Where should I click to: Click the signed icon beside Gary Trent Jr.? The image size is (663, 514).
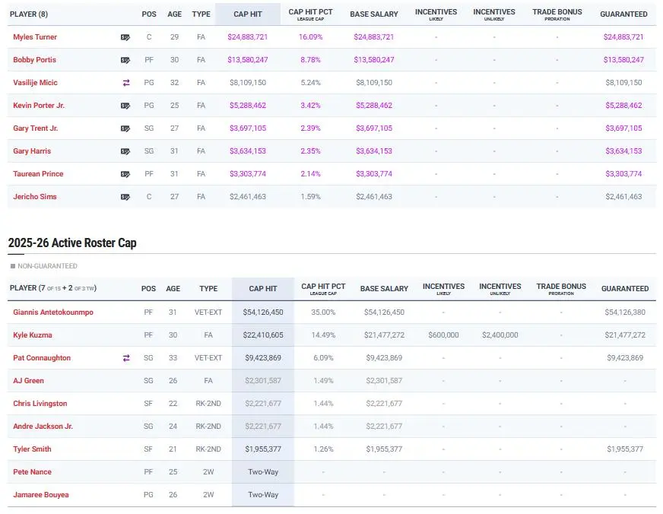click(x=125, y=128)
